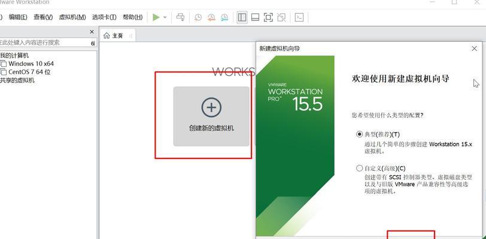The image size is (486, 239).
Task: Switch to the 主页 tab
Action: 117,36
